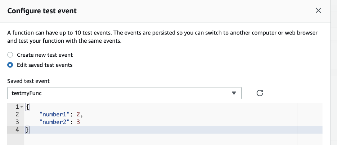337x145 pixels.
Task: Select the Edit saved test events radio button
Action: tap(10, 65)
